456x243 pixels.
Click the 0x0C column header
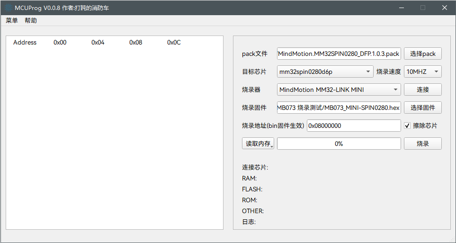(174, 43)
